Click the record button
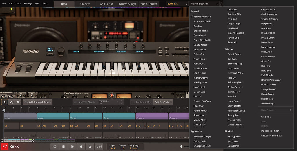 (x=81, y=147)
